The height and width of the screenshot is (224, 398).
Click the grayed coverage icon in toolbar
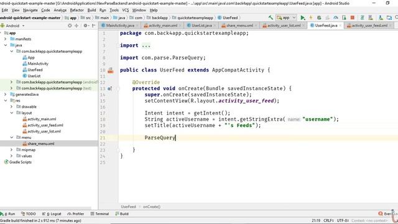pyautogui.click(x=328, y=17)
